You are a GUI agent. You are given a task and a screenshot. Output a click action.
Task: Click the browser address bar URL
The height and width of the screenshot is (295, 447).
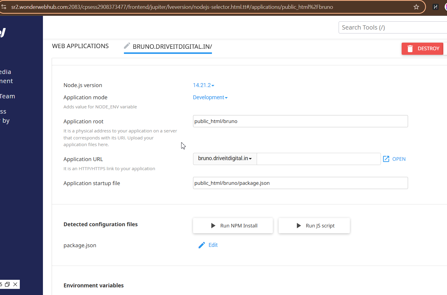pyautogui.click(x=172, y=7)
